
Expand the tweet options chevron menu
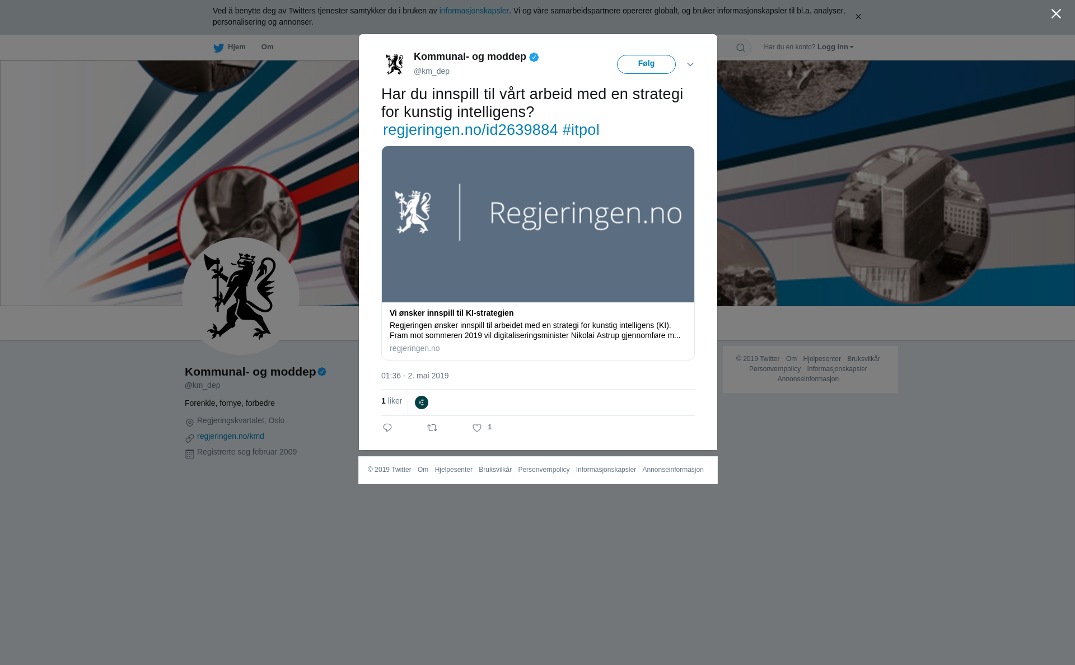tap(690, 64)
